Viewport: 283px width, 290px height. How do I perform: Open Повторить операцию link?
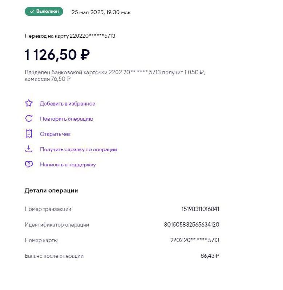pyautogui.click(x=66, y=119)
